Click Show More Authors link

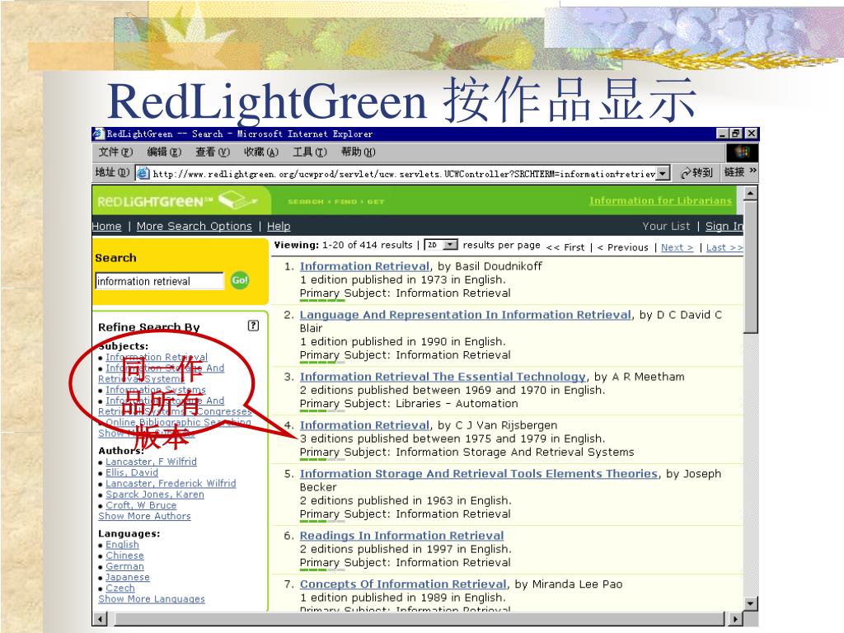tap(144, 516)
